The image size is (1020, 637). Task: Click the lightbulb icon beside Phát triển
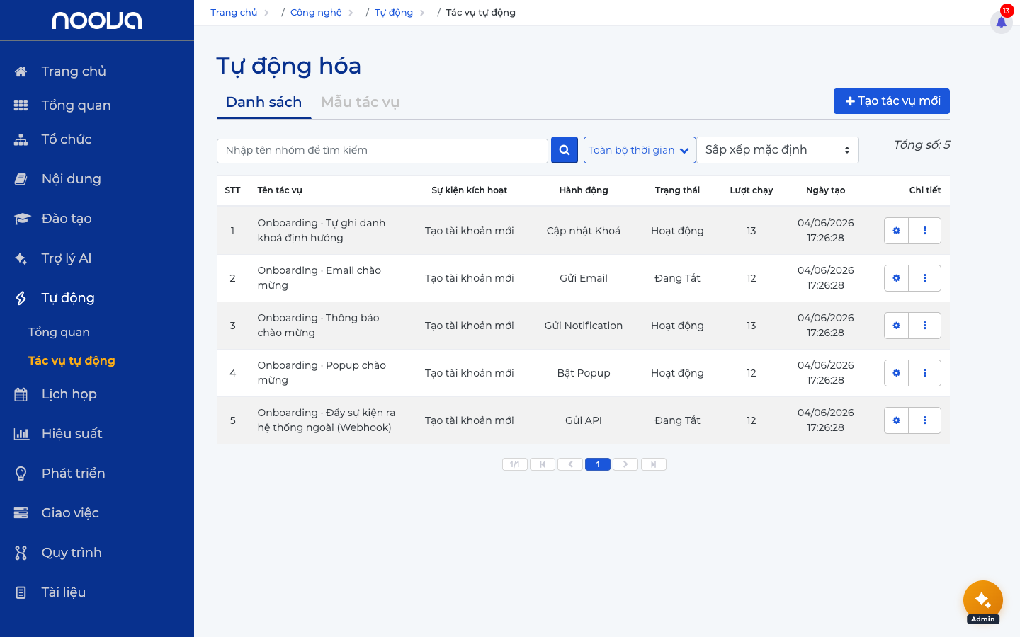[x=21, y=474]
